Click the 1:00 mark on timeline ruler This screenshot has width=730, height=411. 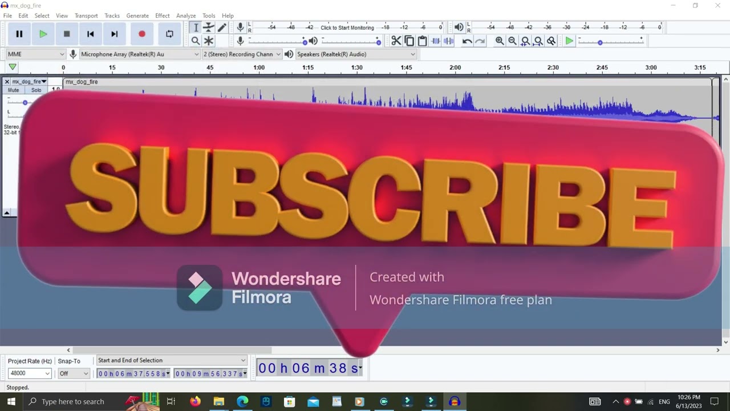click(259, 67)
